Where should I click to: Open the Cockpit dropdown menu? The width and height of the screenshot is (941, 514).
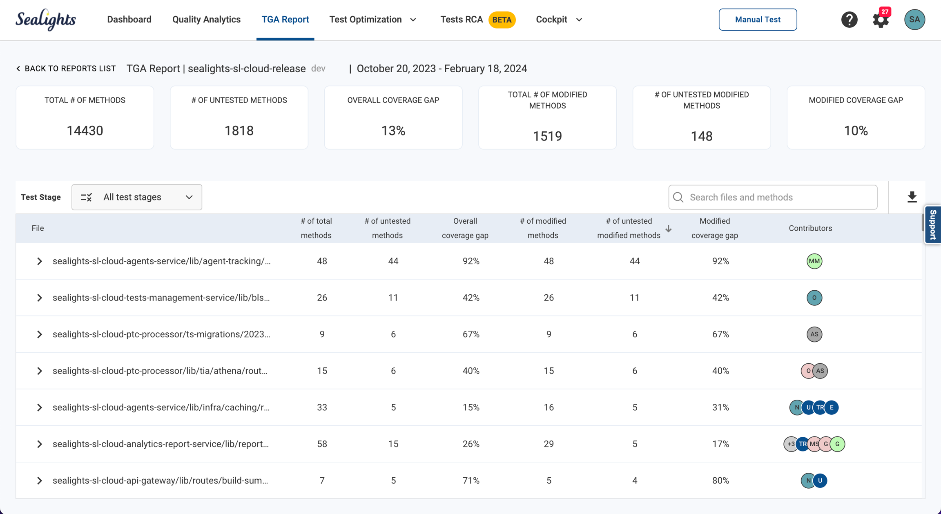click(559, 20)
